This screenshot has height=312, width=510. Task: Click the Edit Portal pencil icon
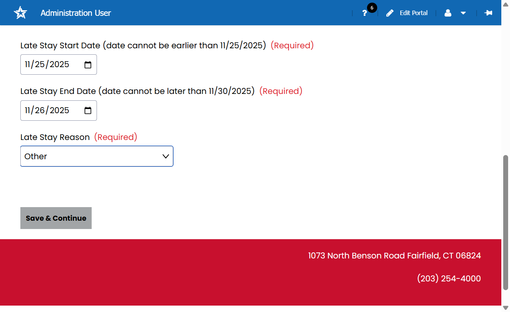(390, 13)
